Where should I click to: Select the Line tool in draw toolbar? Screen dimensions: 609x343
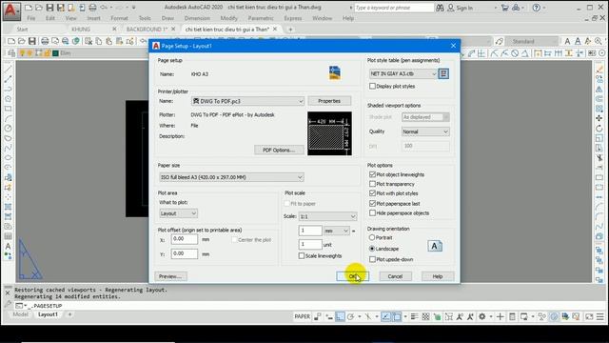pos(9,70)
